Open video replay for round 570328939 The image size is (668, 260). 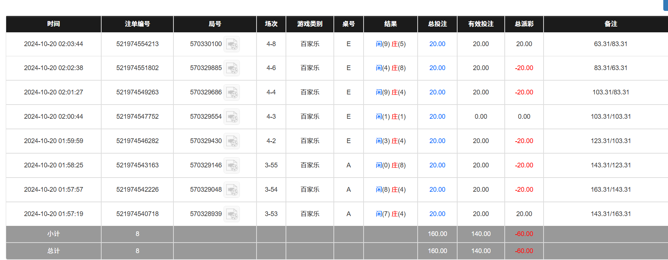(x=231, y=214)
